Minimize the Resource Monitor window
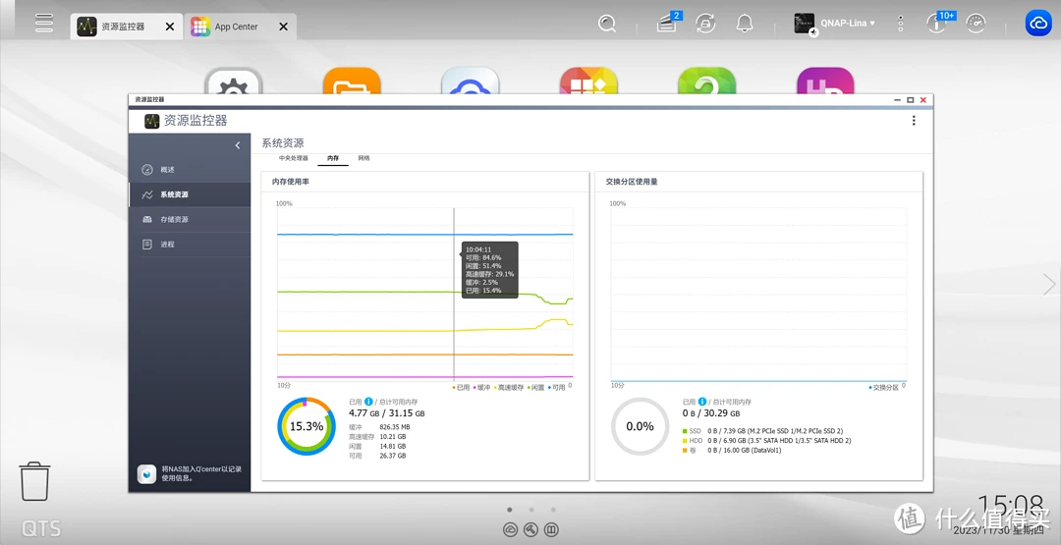The width and height of the screenshot is (1061, 545). (x=898, y=100)
